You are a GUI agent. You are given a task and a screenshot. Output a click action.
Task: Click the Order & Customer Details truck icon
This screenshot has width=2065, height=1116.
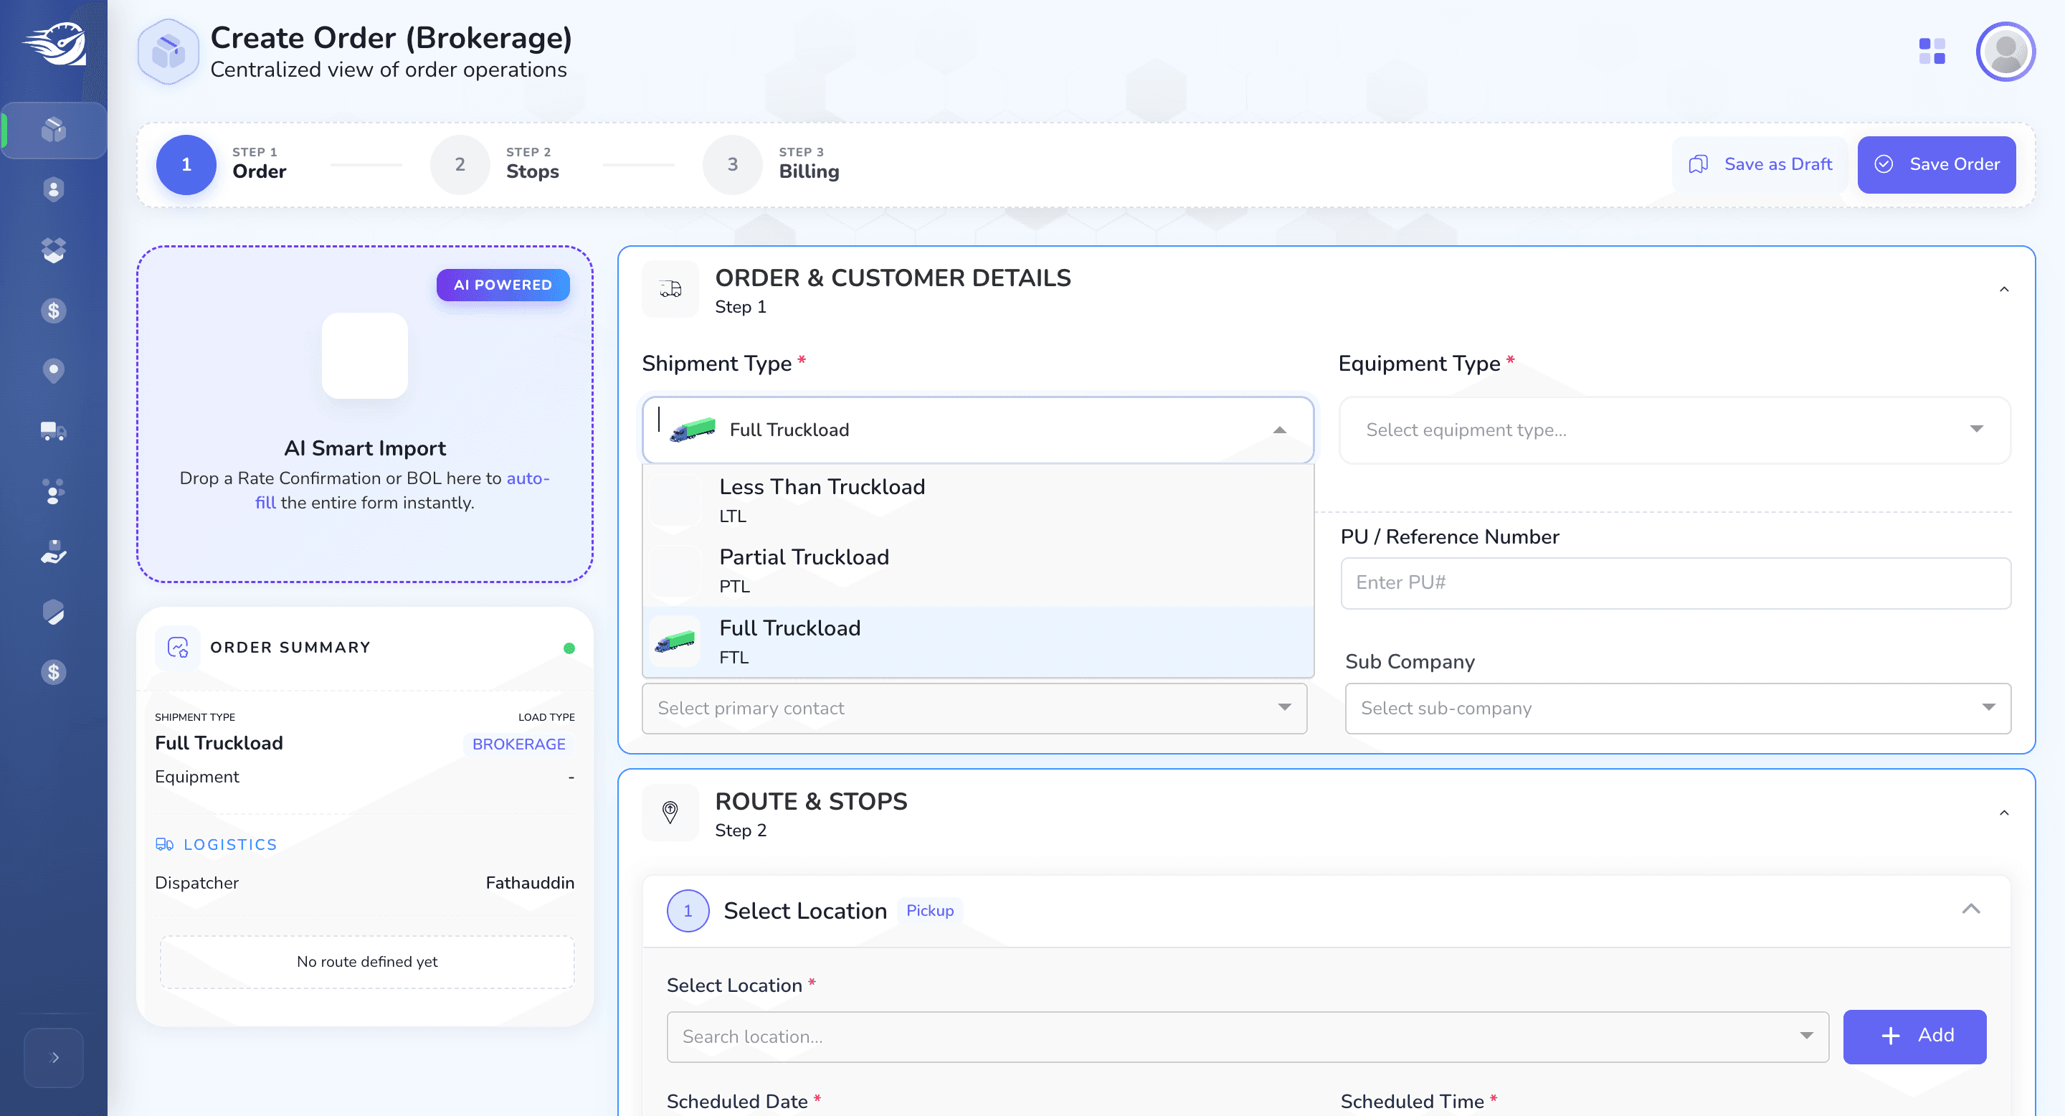[670, 288]
